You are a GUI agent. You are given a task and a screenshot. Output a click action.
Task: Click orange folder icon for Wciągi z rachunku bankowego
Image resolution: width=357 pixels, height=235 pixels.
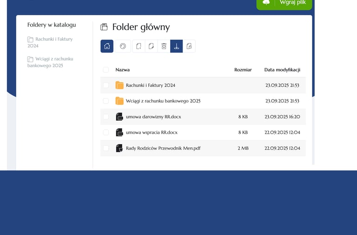tap(119, 101)
